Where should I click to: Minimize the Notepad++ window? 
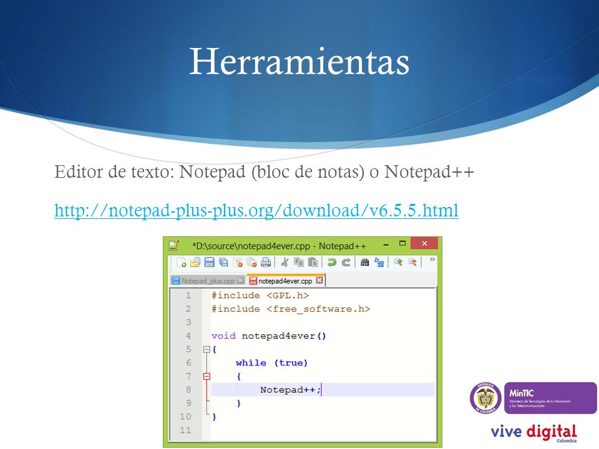386,244
